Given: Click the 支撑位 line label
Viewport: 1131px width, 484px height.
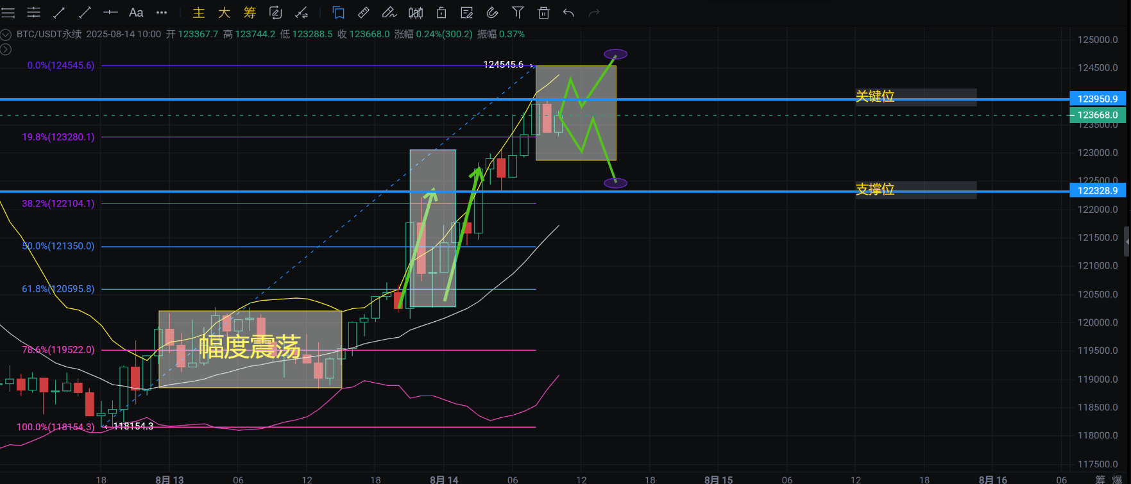Looking at the screenshot, I should [875, 189].
